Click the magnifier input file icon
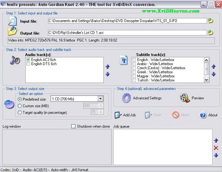This screenshot has height=172, width=222. tap(12, 21)
